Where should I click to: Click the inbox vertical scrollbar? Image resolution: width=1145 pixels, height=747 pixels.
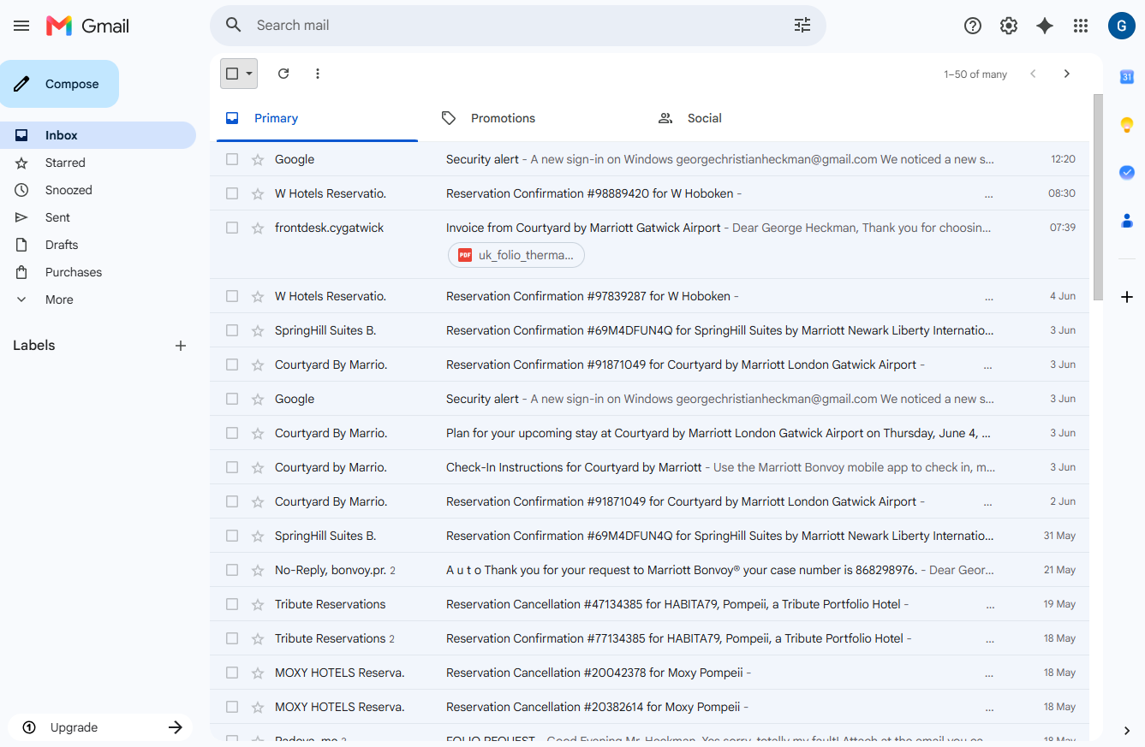point(1098,197)
